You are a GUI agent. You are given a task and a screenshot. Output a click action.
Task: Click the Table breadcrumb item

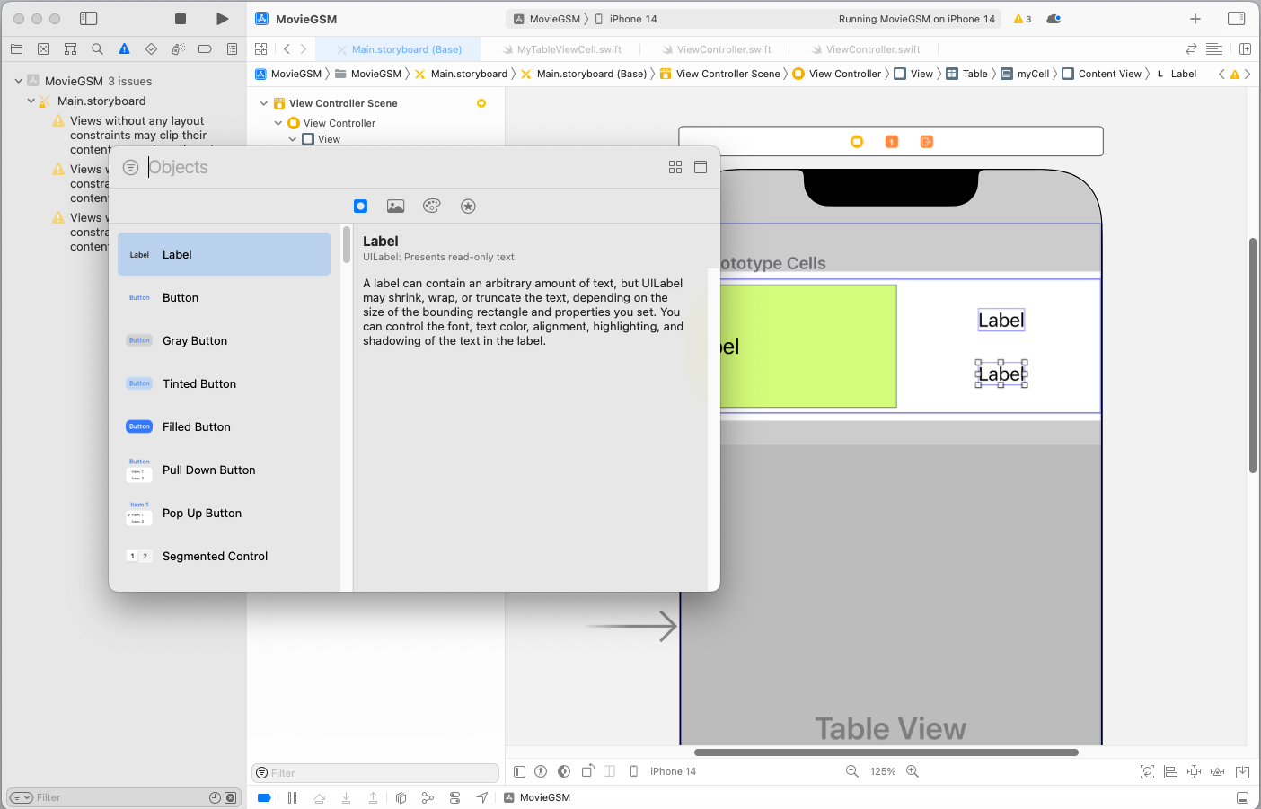point(966,74)
